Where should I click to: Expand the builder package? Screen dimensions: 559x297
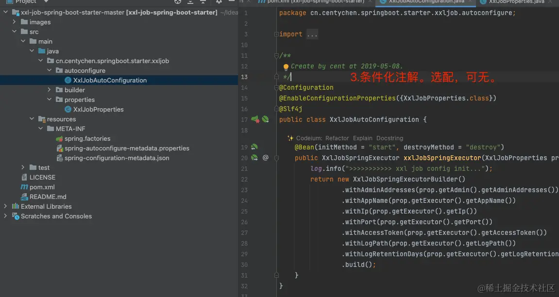pyautogui.click(x=49, y=90)
